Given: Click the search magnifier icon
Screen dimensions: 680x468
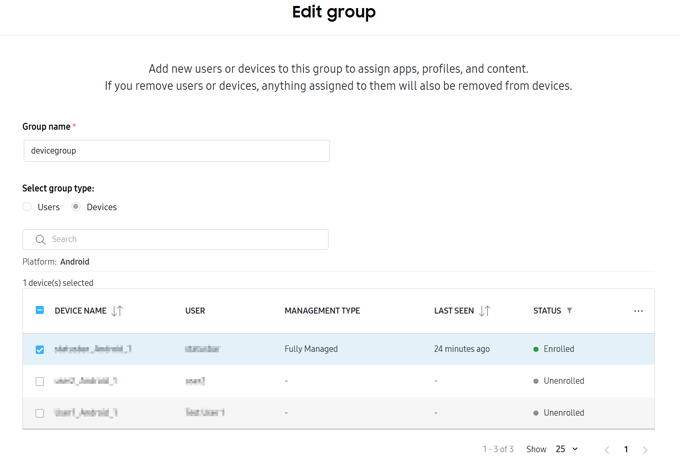Looking at the screenshot, I should click(40, 239).
